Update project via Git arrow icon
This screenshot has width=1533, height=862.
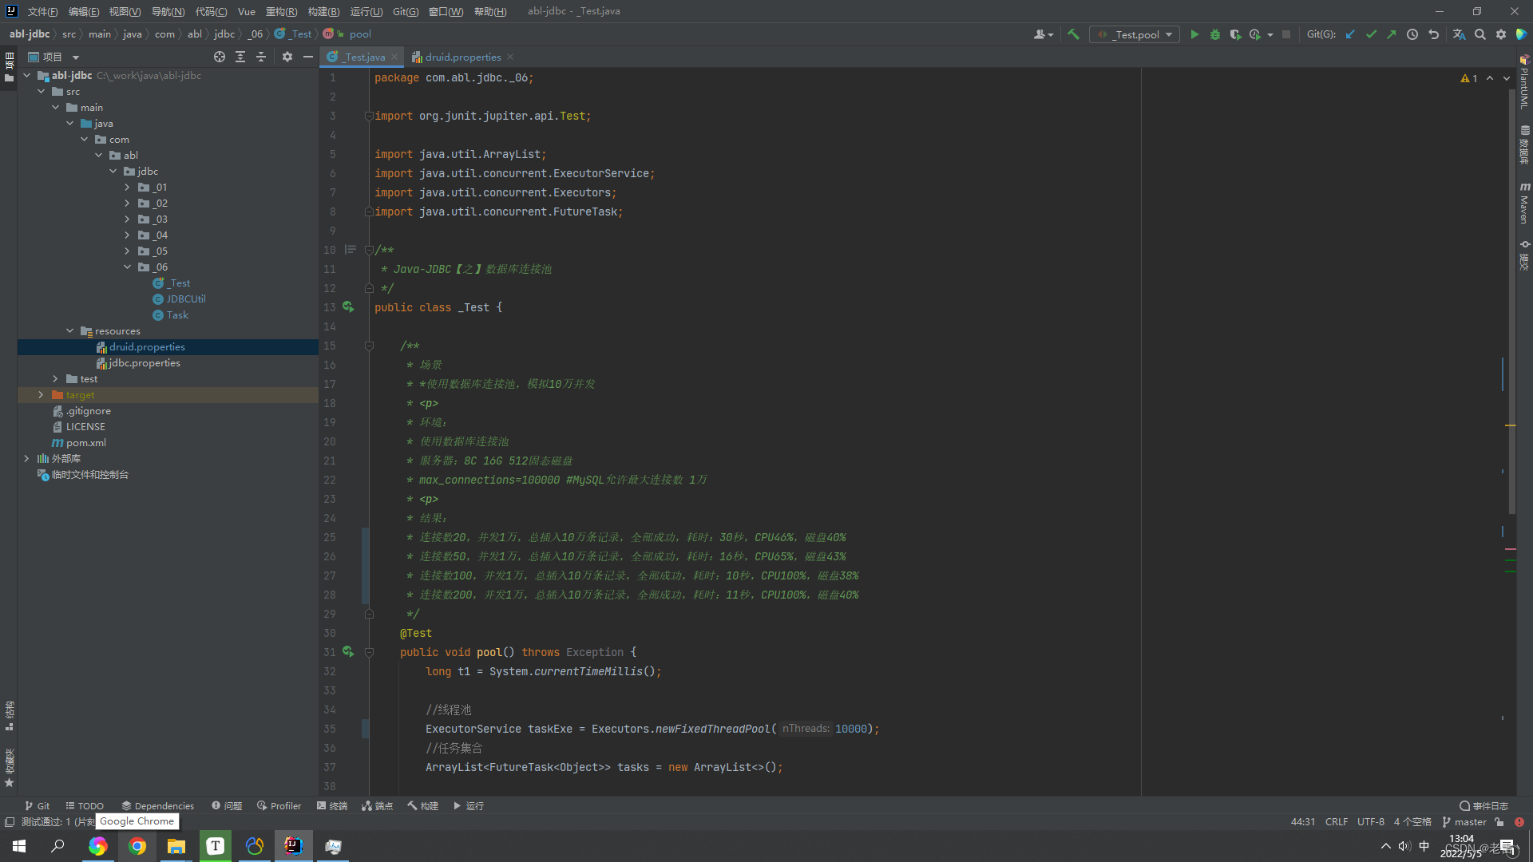pyautogui.click(x=1350, y=34)
